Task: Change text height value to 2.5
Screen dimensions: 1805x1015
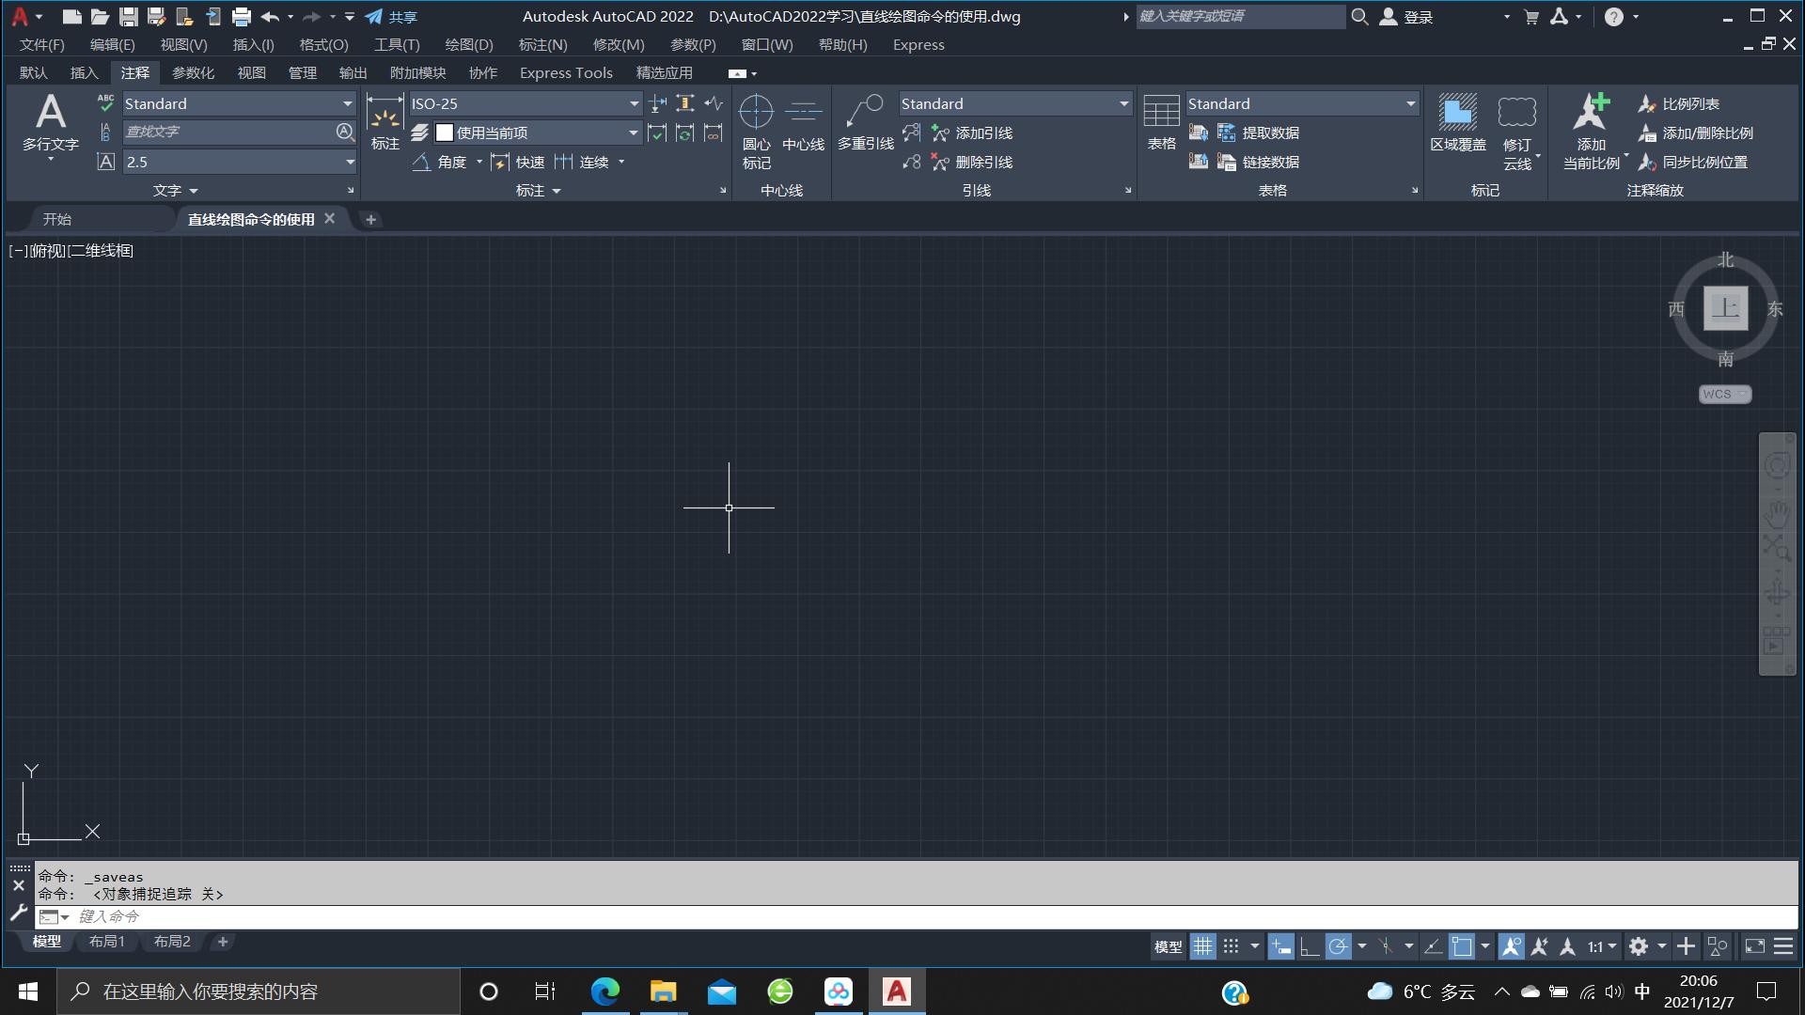Action: 230,161
